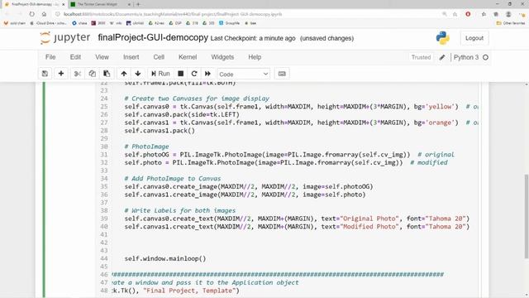This screenshot has width=529, height=298.
Task: Click the Python logo icon
Action: (443, 38)
